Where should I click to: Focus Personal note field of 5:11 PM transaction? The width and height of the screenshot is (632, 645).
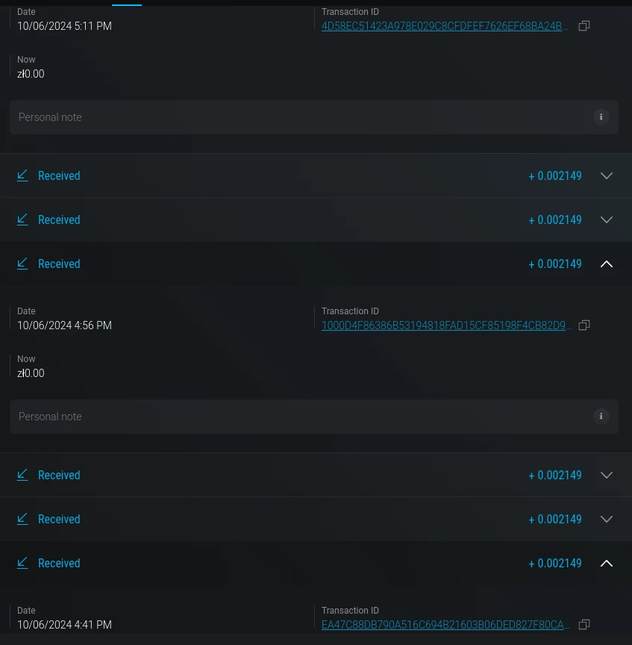coord(298,117)
